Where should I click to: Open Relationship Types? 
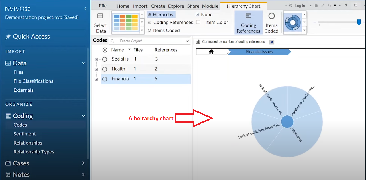tap(34, 152)
